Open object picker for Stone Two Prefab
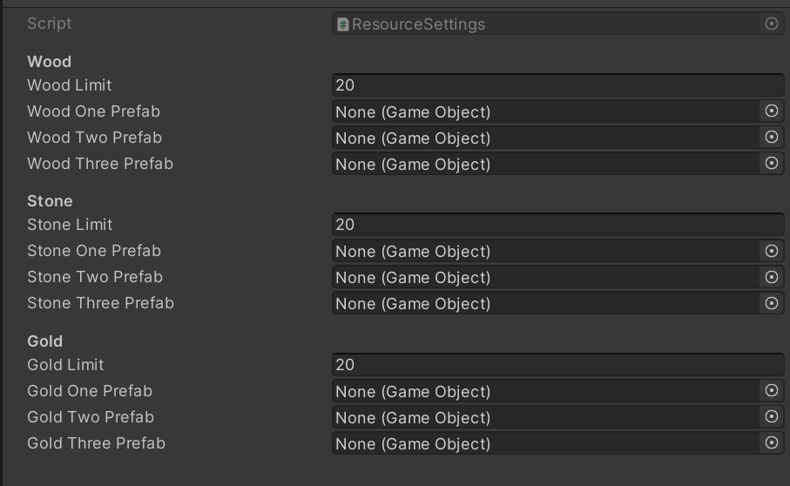Screen dimensions: 790x486 tap(771, 277)
